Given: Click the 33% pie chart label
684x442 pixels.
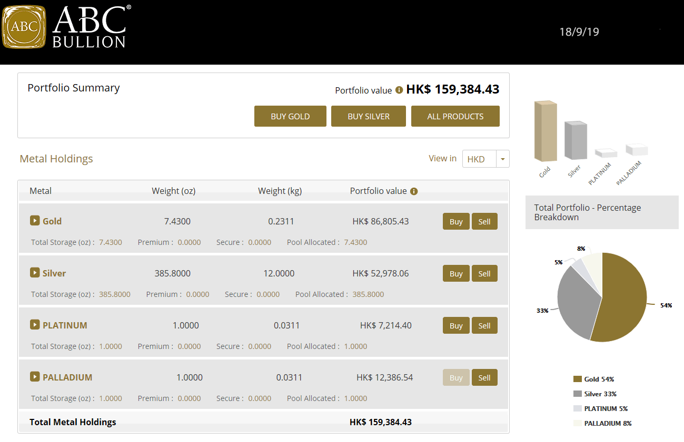Looking at the screenshot, I should coord(542,311).
